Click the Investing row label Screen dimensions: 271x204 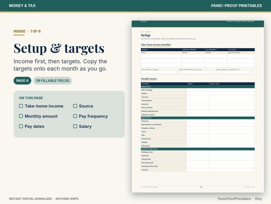[145, 170]
